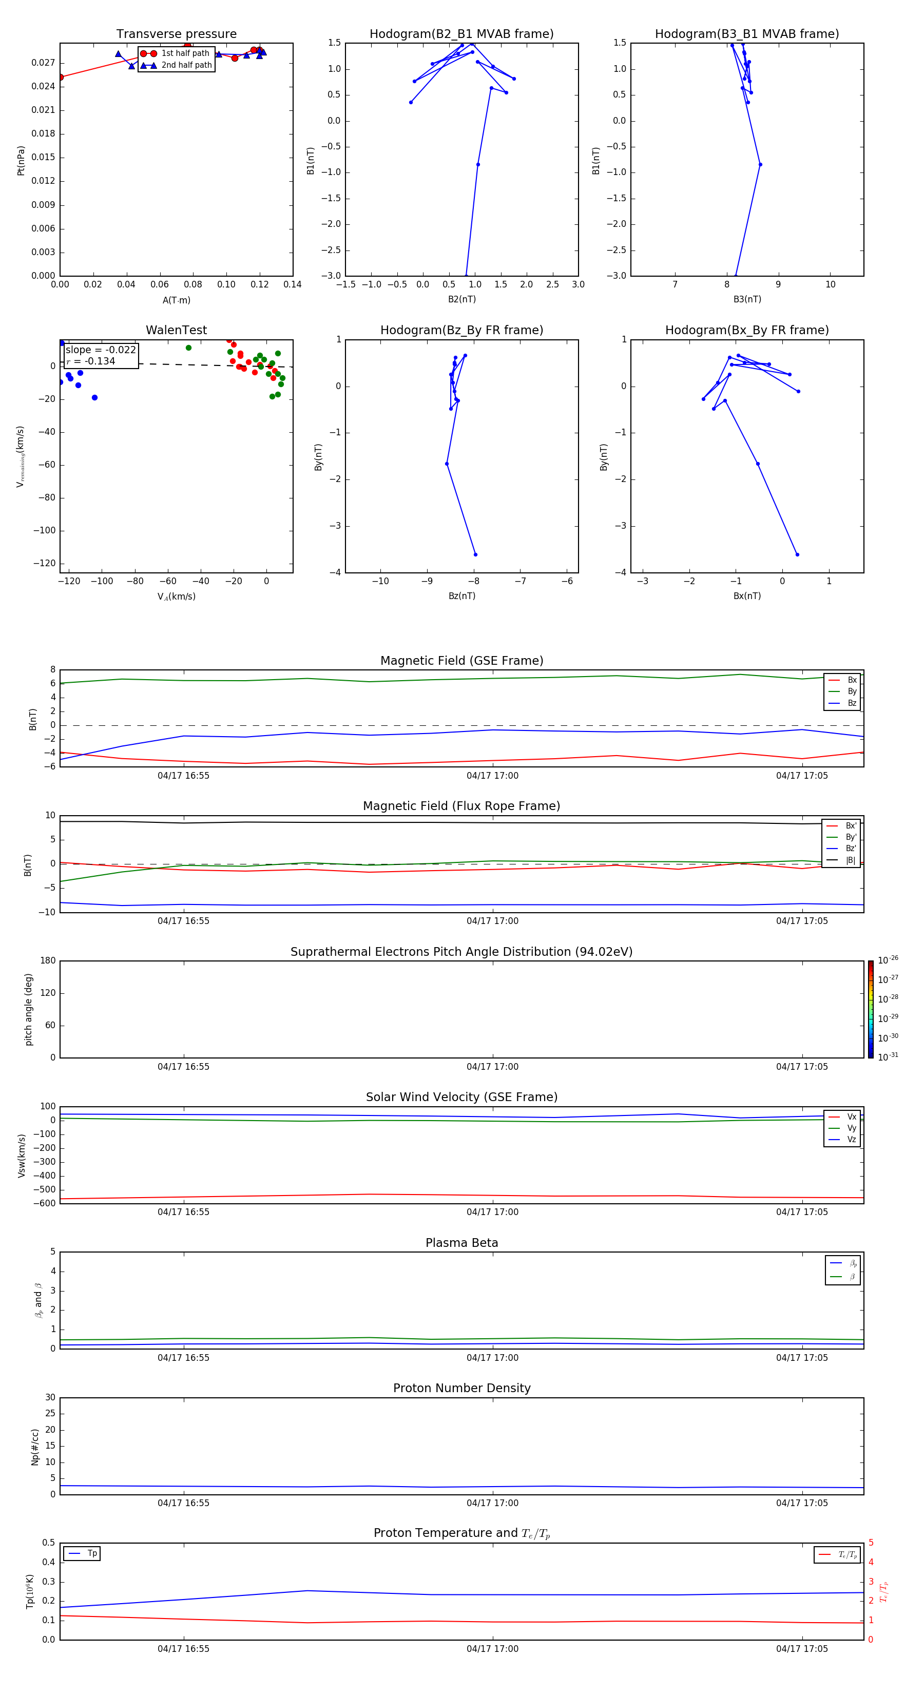Select the "Proton Temperature and Te/Tp" title
The image size is (924, 1694).
coord(461,1533)
